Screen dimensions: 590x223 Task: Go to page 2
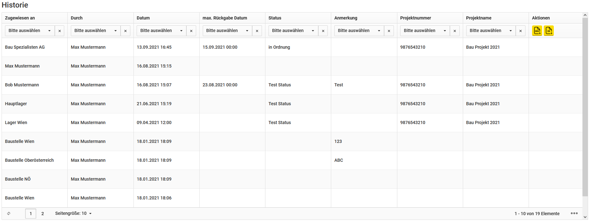click(x=43, y=214)
